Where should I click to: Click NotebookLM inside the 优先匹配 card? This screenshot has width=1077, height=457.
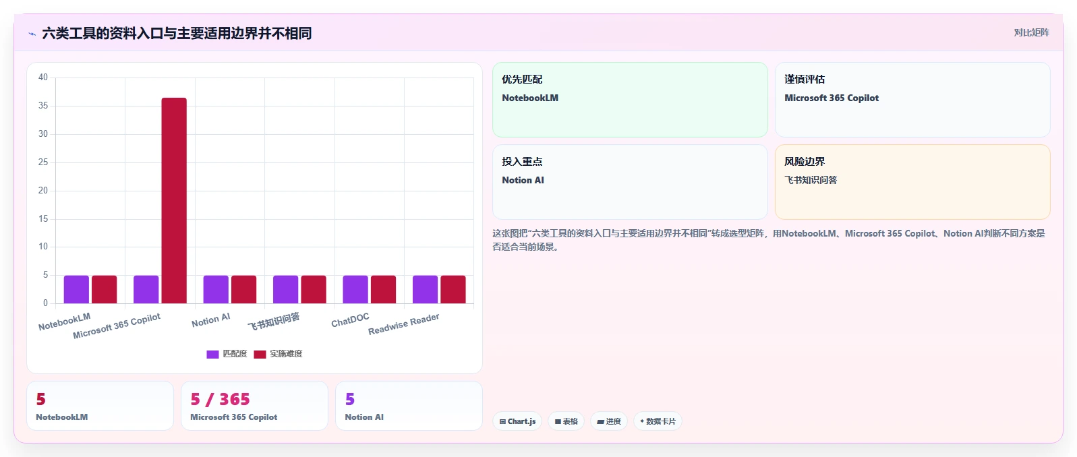click(530, 98)
